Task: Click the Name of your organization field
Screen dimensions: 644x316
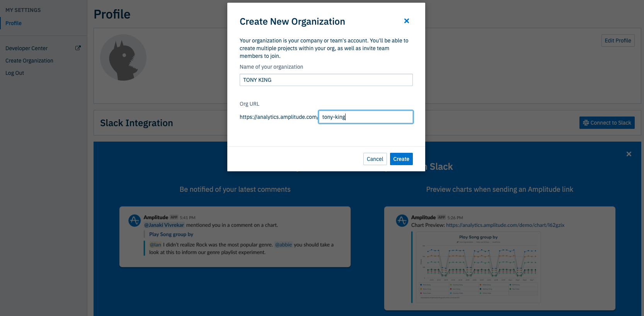Action: [326, 80]
